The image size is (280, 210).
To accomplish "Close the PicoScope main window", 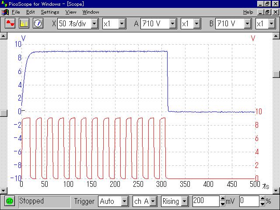I will click(275, 4).
